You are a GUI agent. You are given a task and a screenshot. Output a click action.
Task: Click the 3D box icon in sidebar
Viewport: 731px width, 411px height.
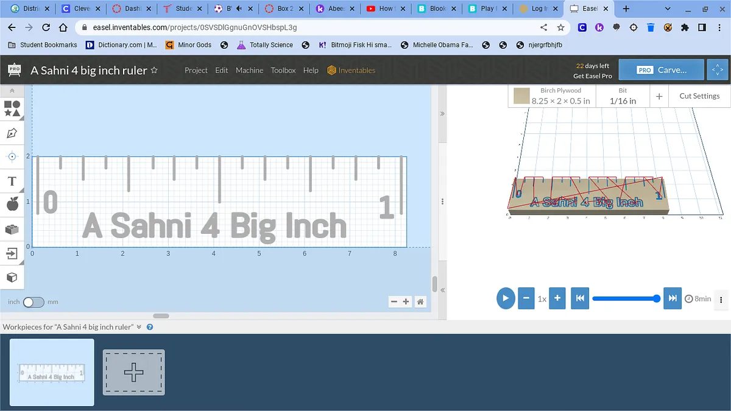pyautogui.click(x=12, y=278)
